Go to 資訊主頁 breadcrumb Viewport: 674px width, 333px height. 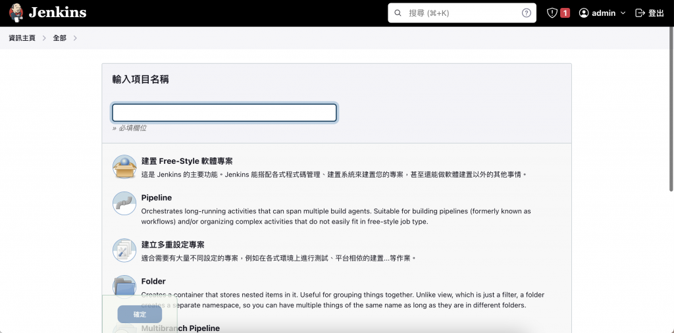(x=22, y=38)
